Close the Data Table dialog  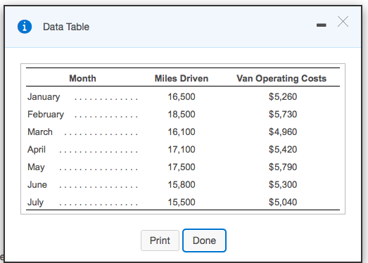point(343,22)
